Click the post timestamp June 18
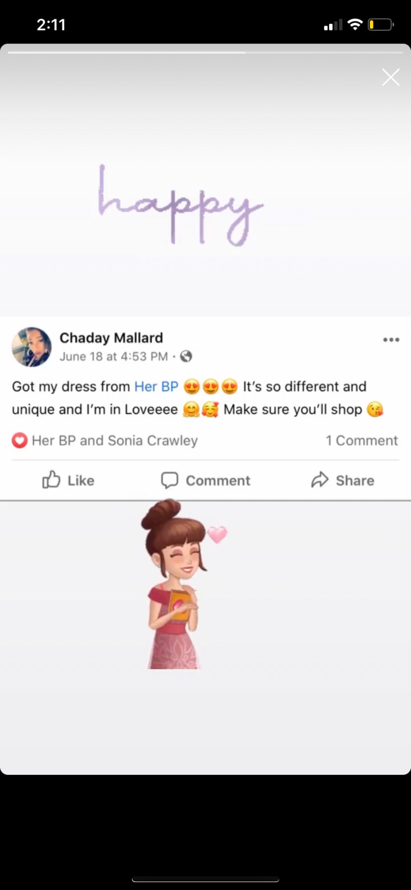 tap(114, 356)
